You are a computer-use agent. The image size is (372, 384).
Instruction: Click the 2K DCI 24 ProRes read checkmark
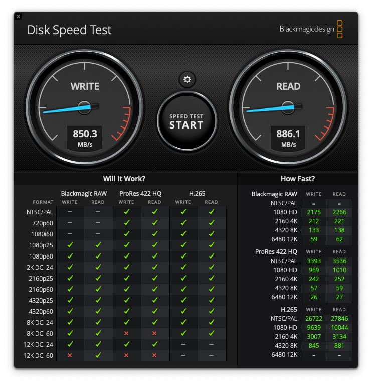(155, 267)
